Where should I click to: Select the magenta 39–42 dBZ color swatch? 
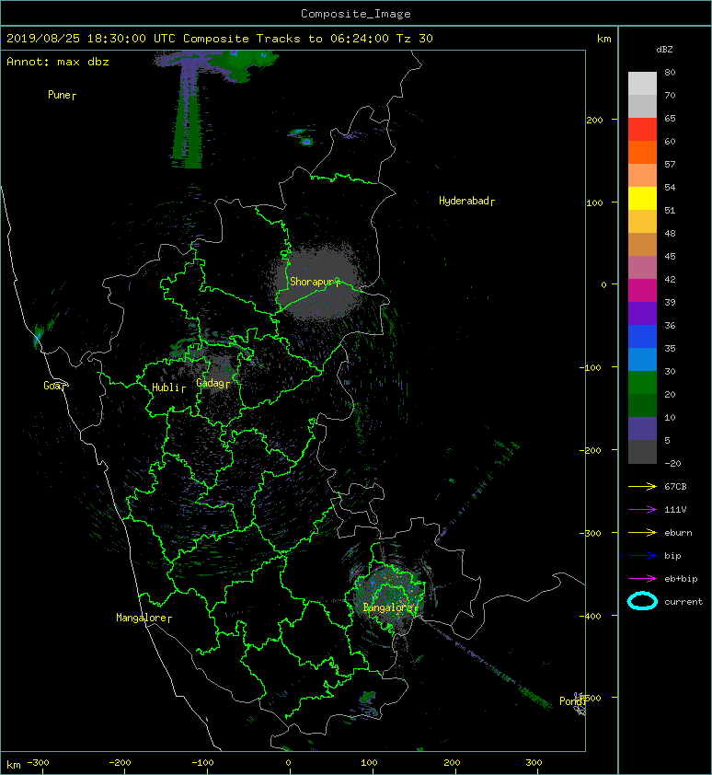click(x=642, y=291)
